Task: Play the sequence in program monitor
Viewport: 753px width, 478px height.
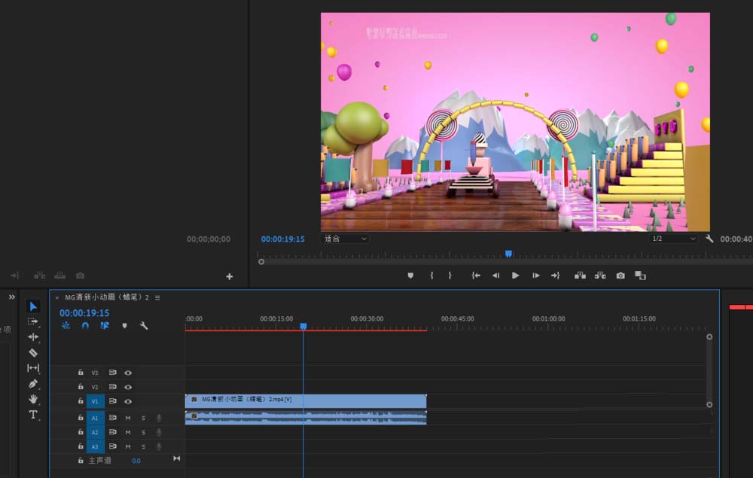Action: pos(515,276)
